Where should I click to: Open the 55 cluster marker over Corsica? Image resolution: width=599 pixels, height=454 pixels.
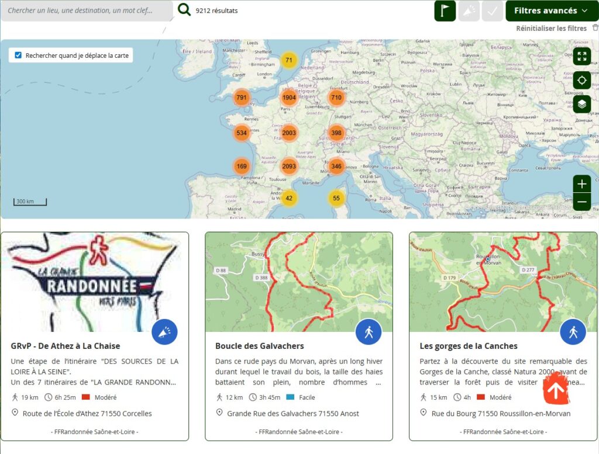pos(336,198)
